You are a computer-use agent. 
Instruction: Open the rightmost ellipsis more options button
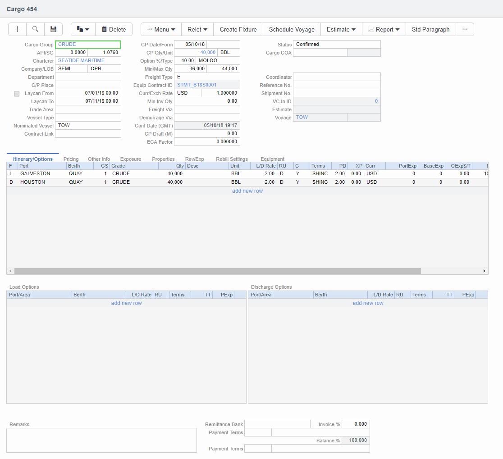(x=465, y=29)
